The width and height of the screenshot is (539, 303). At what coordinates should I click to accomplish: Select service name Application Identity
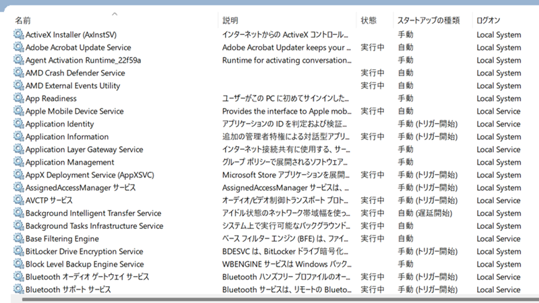[x=59, y=124]
